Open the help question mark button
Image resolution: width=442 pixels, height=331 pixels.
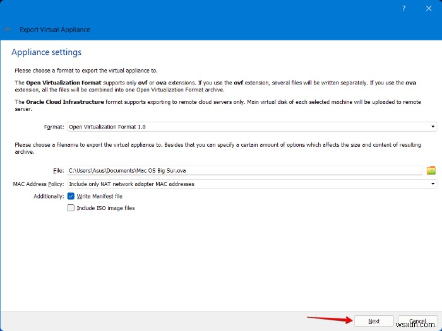[403, 8]
